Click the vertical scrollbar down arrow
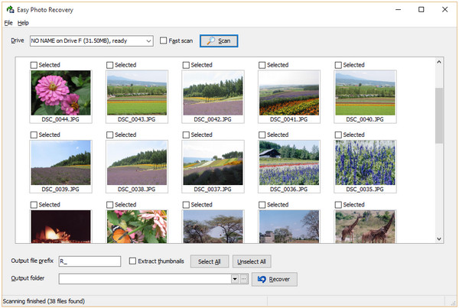Image resolution: width=459 pixels, height=308 pixels. pyautogui.click(x=439, y=238)
